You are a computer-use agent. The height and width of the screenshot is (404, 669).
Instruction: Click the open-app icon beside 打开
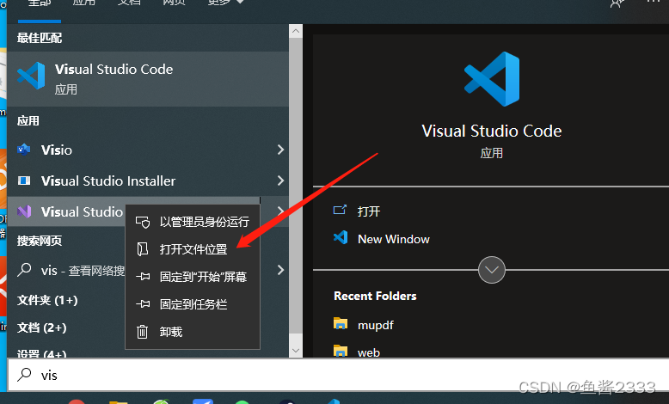340,210
